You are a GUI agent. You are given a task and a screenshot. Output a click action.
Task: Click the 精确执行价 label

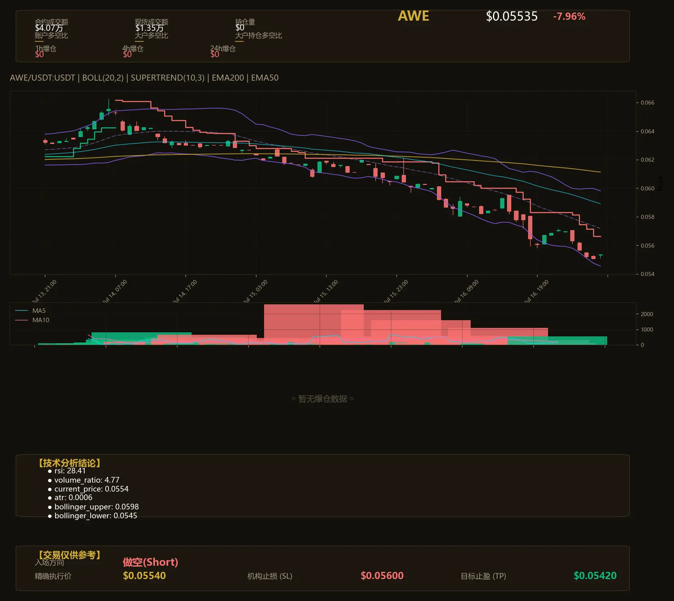pos(53,576)
